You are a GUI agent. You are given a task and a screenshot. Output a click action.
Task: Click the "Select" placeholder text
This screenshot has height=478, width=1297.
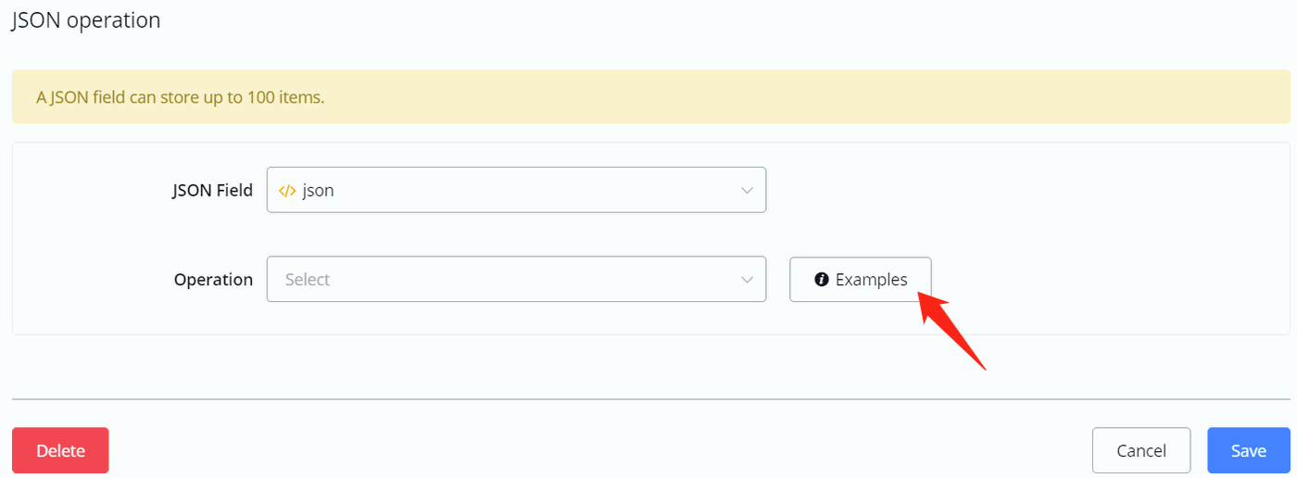[308, 280]
